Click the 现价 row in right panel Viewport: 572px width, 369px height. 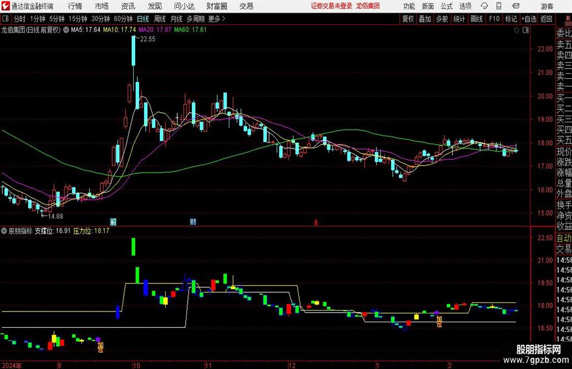(x=564, y=151)
